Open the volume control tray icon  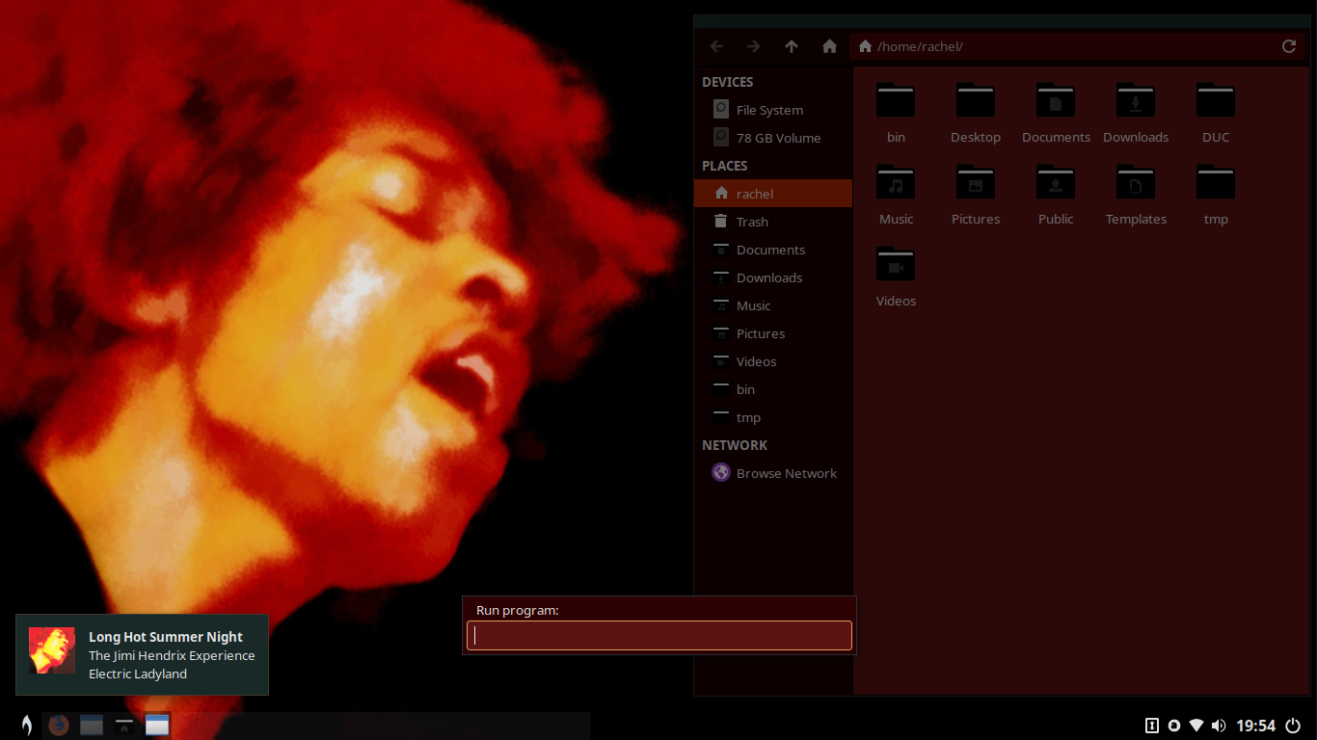tap(1219, 726)
